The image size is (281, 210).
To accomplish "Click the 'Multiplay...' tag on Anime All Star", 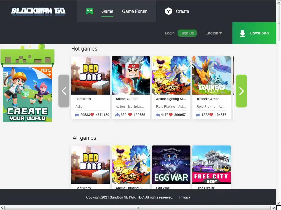I will click(136, 107).
